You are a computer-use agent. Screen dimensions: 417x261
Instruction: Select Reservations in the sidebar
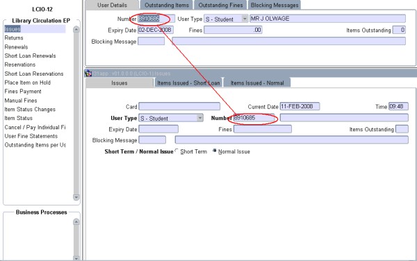(x=20, y=65)
